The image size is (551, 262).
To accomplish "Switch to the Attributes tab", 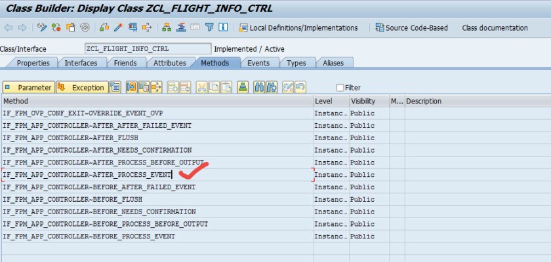I will (x=170, y=63).
